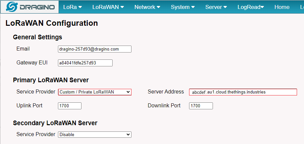This screenshot has height=144, width=304.
Task: Open the LoRa menu
Action: (x=73, y=7)
